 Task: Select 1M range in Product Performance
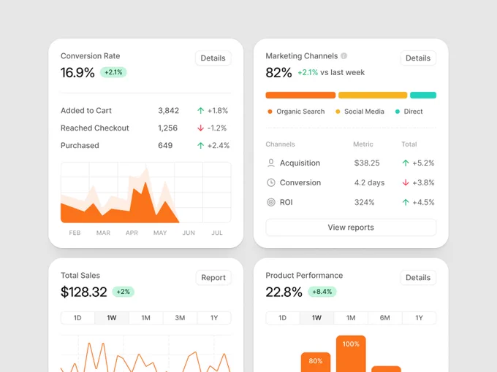click(351, 318)
